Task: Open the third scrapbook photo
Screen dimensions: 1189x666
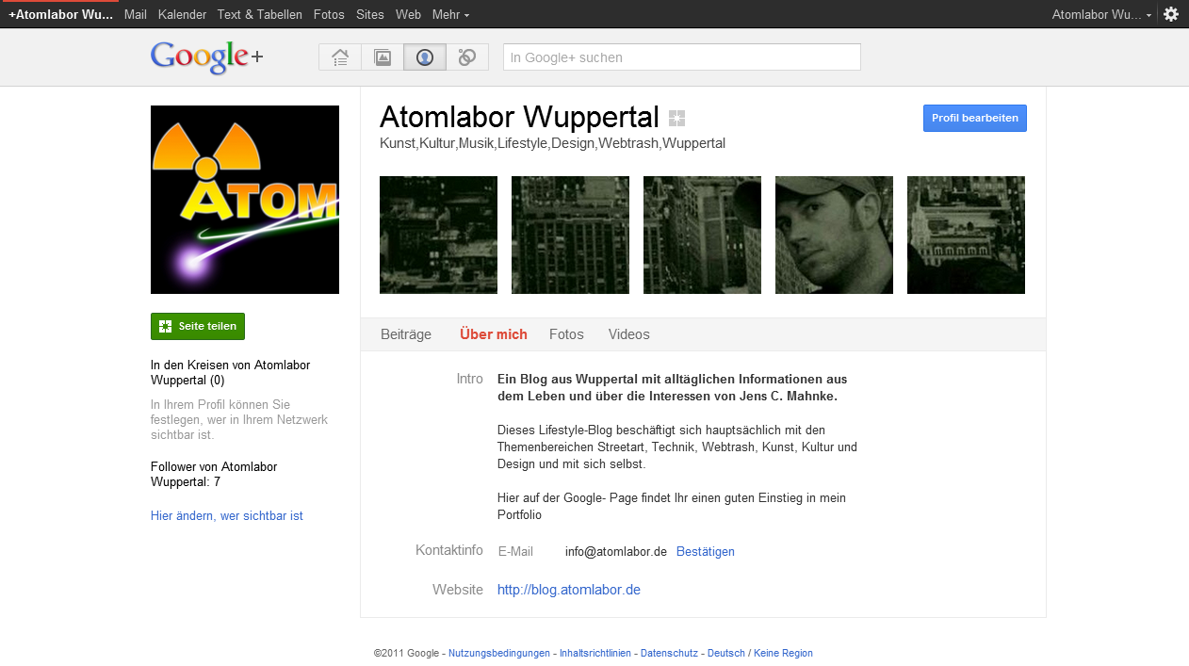Action: coord(702,235)
